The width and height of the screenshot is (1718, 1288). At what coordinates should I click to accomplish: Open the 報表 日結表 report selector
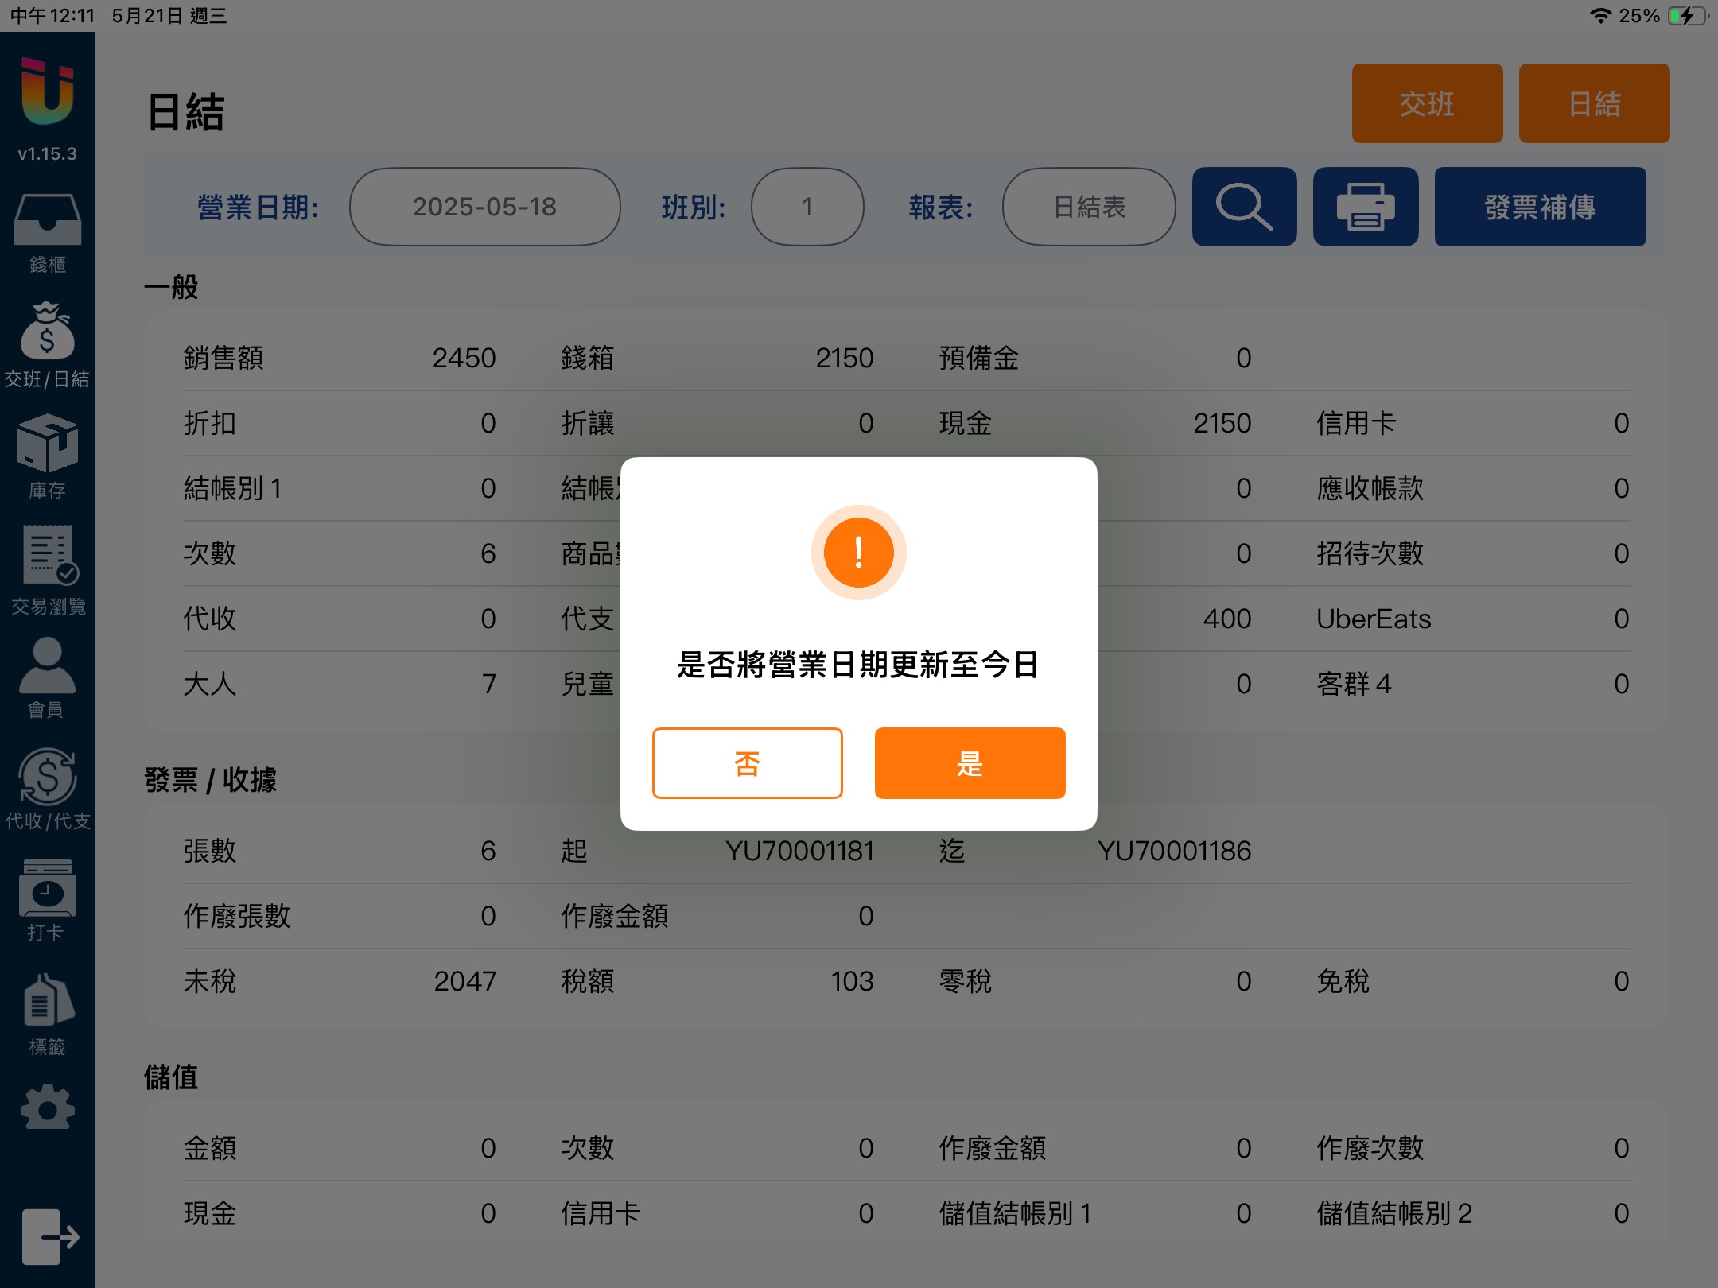coord(1089,207)
